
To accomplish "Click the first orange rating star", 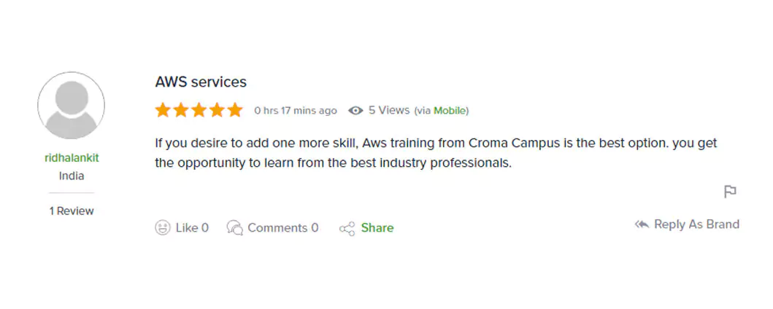I will 162,110.
